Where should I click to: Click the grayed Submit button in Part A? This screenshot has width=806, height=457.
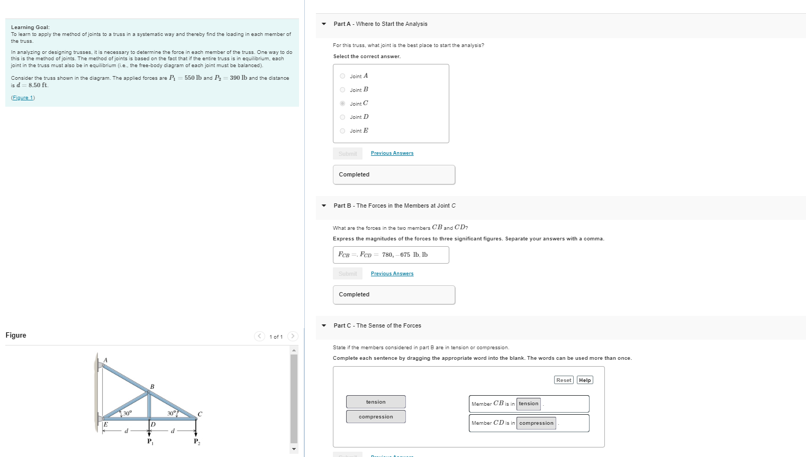347,153
